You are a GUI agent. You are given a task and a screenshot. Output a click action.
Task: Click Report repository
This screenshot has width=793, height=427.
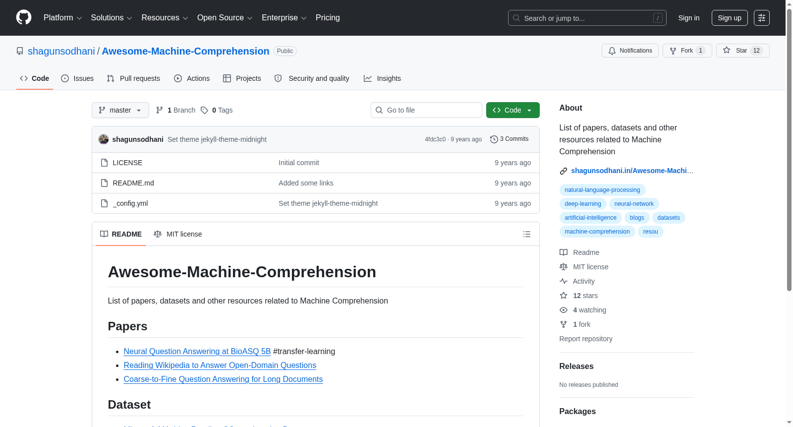point(586,339)
